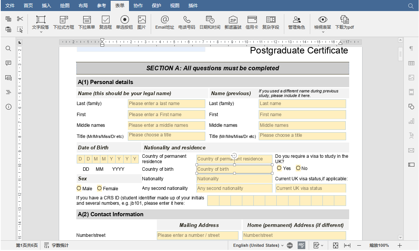419x251 pixels.
Task: Open the search icon in top-right corner
Action: click(411, 6)
